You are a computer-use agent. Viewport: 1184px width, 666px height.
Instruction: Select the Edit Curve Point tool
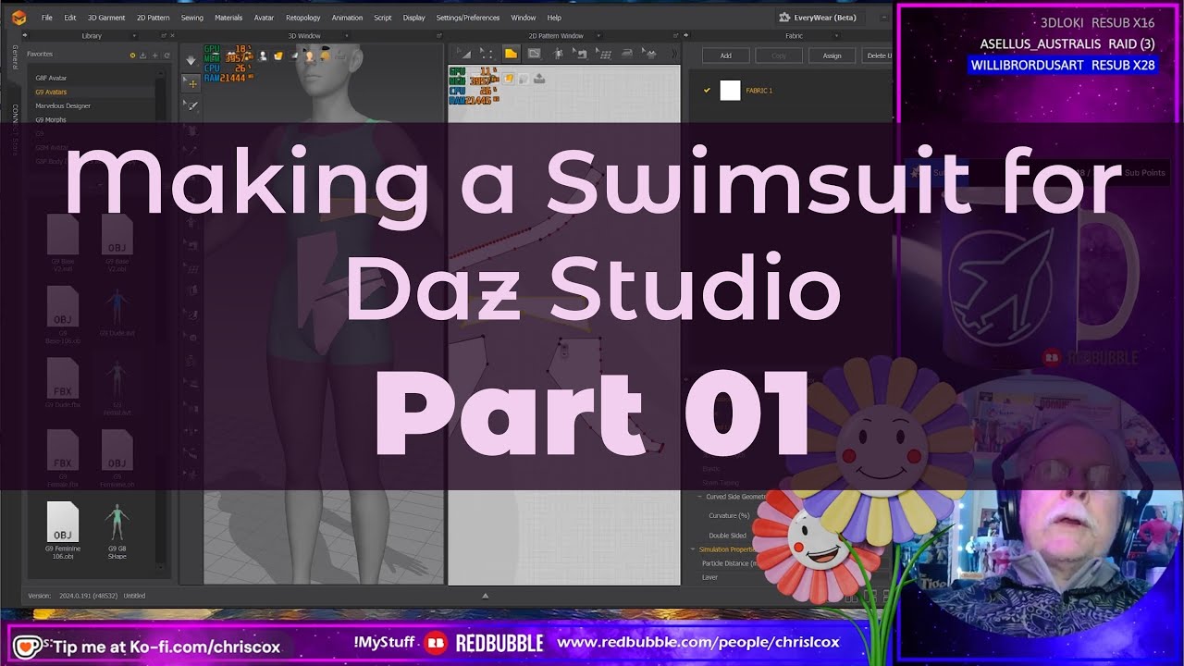(x=487, y=54)
